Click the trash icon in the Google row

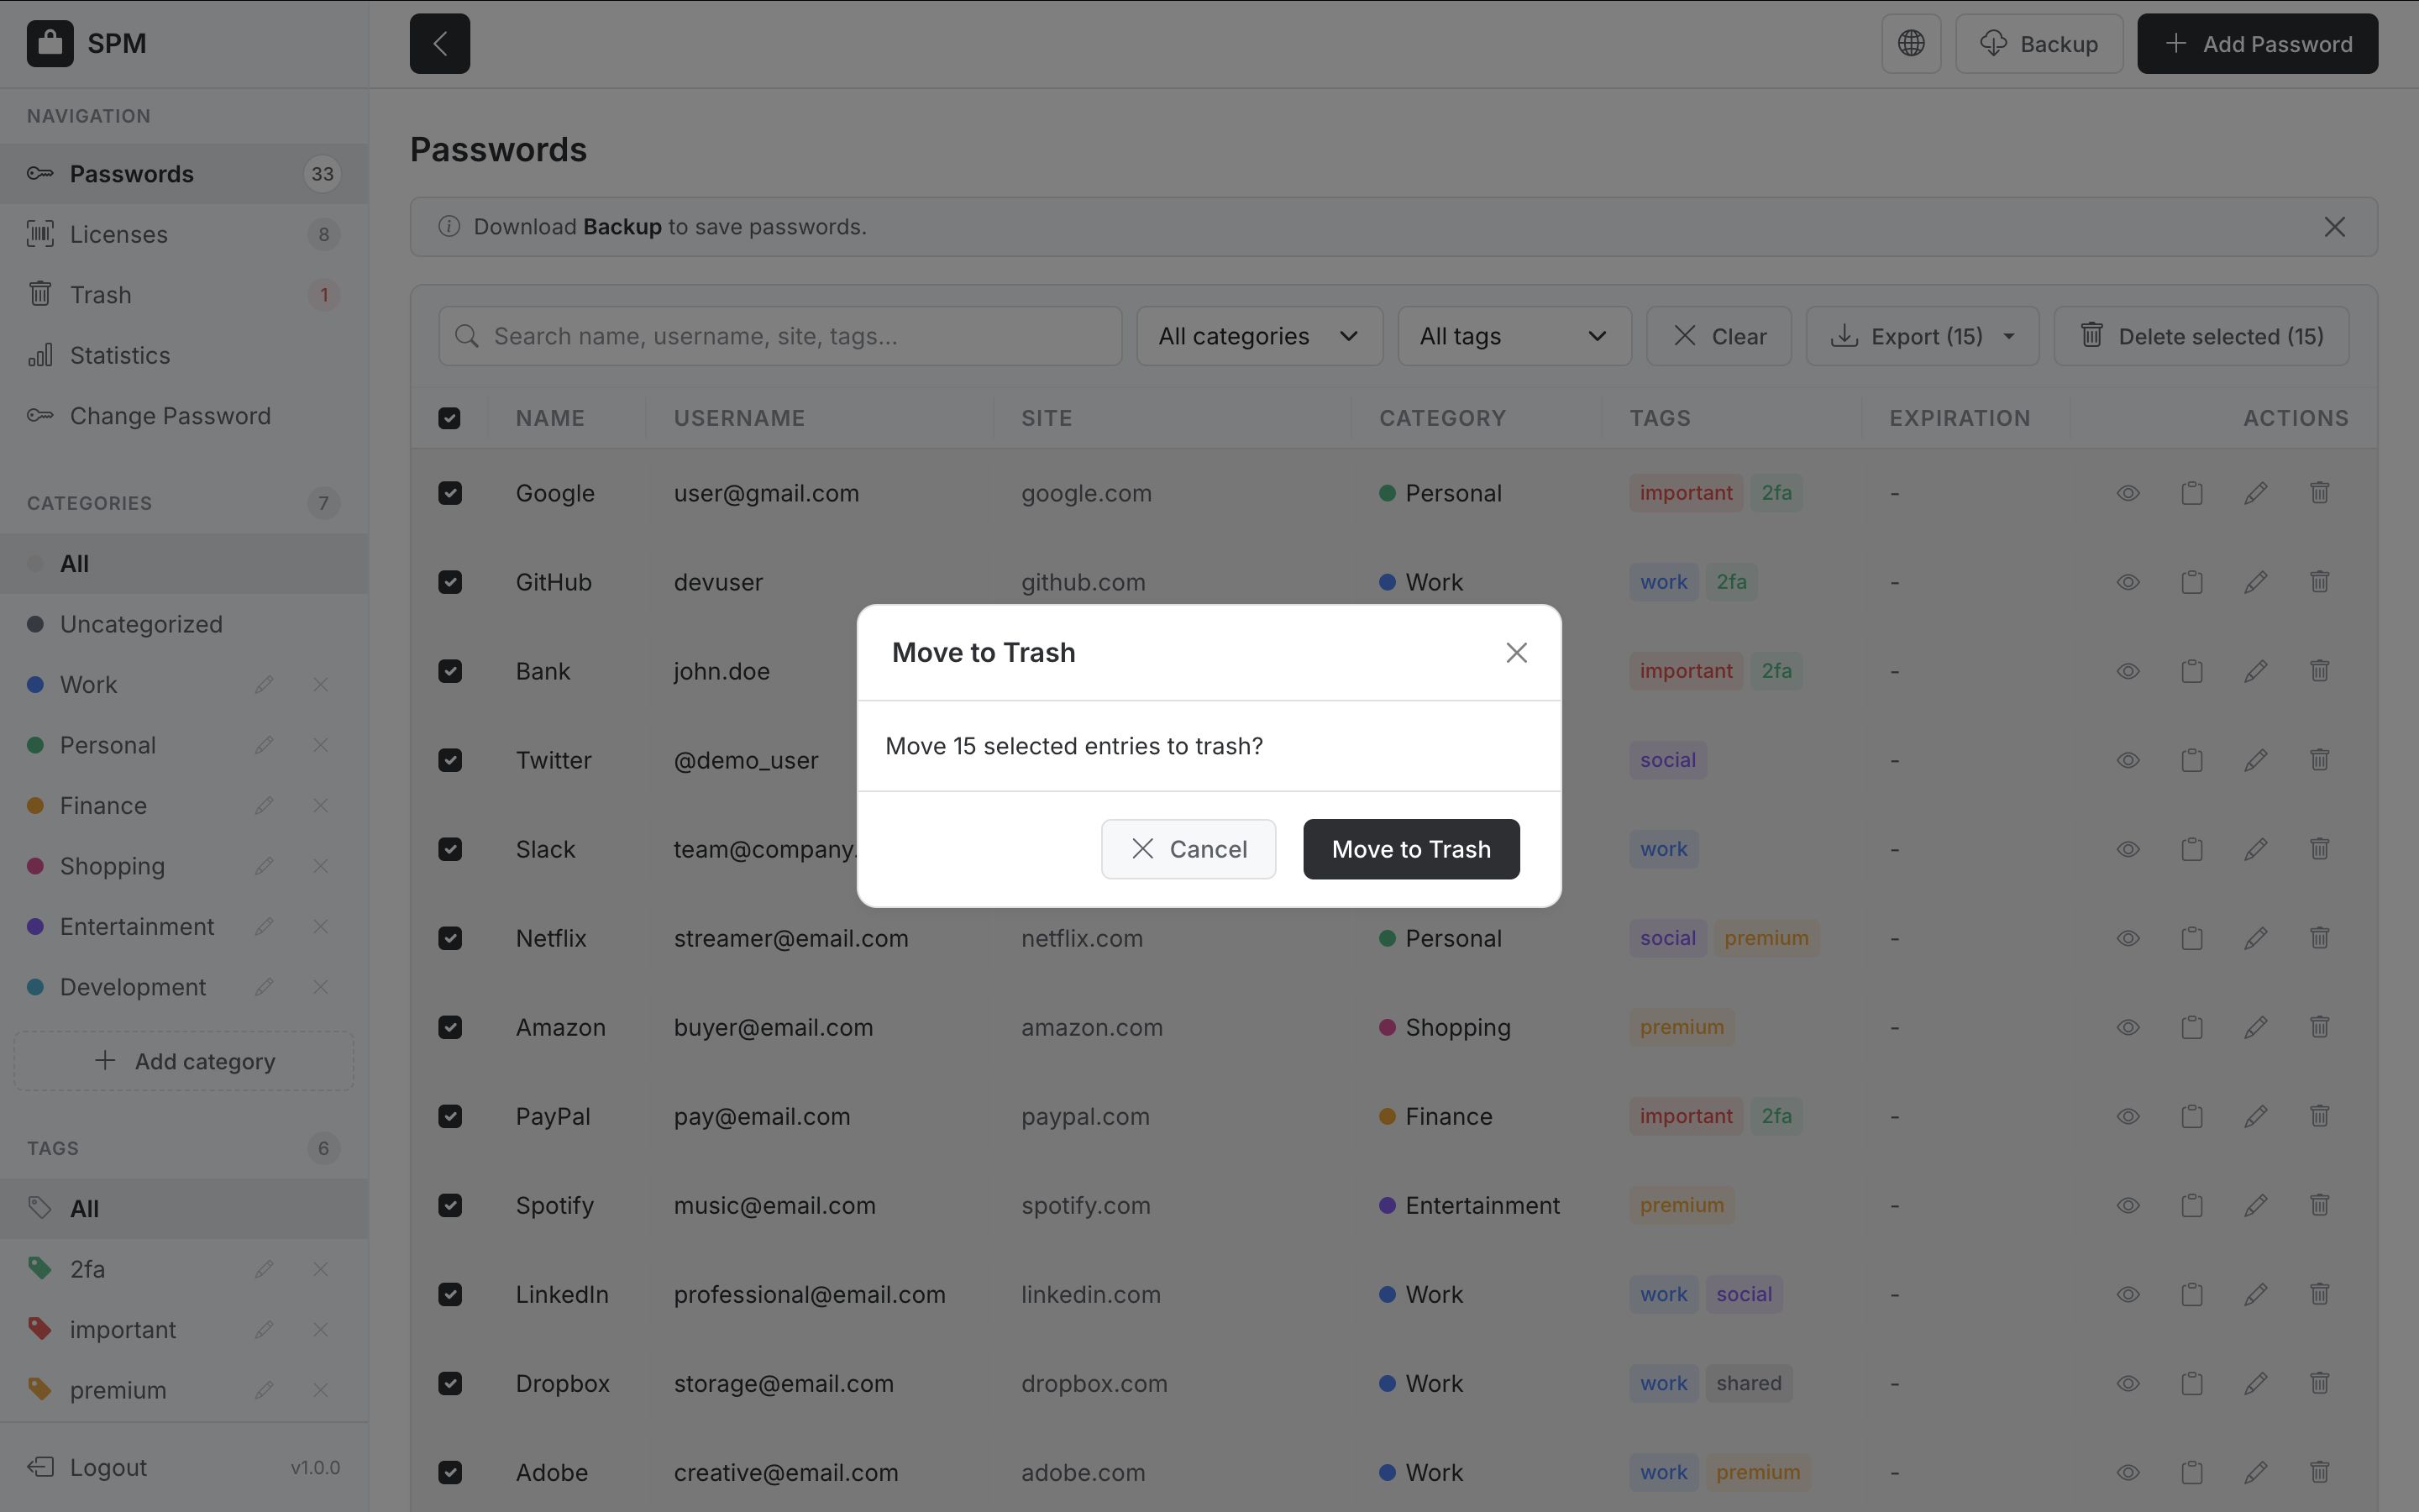point(2319,493)
